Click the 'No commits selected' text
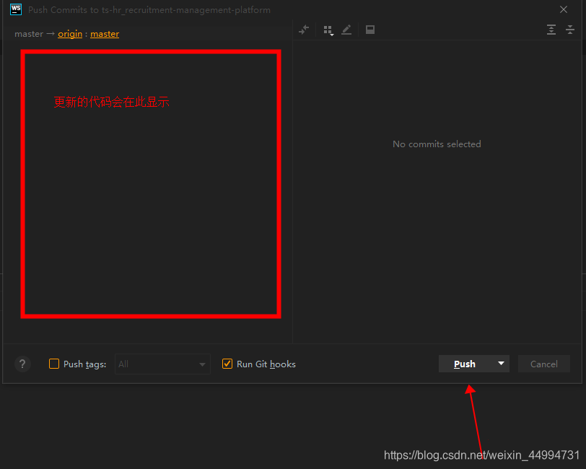Viewport: 586px width, 469px height. (437, 144)
